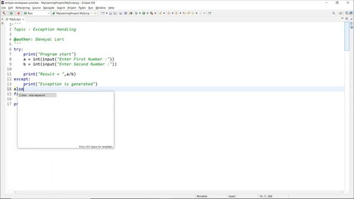Minimize the editor area
The width and height of the screenshot is (354, 199).
[342, 19]
